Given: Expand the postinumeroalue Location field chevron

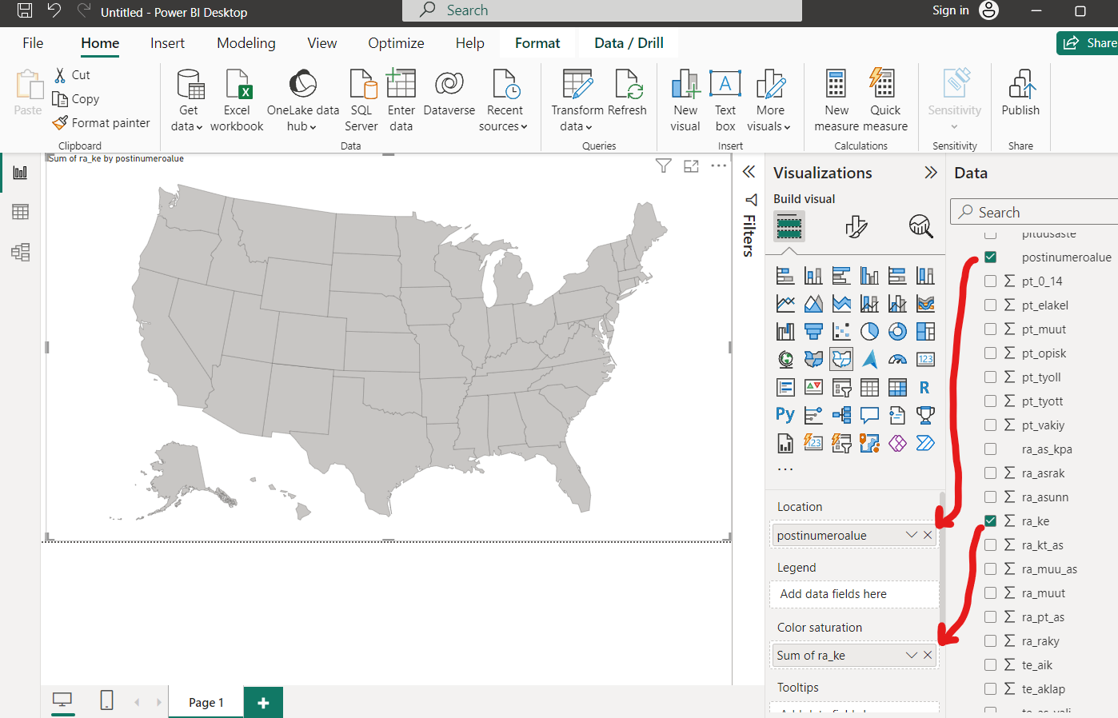Looking at the screenshot, I should 911,535.
